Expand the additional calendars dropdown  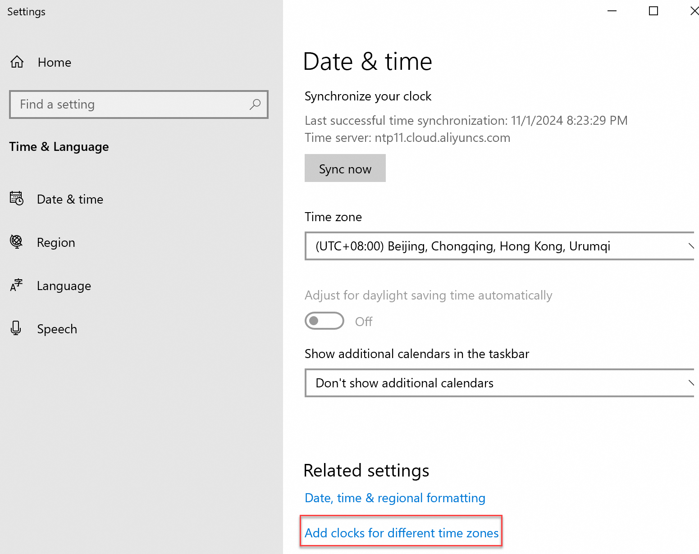coord(499,383)
